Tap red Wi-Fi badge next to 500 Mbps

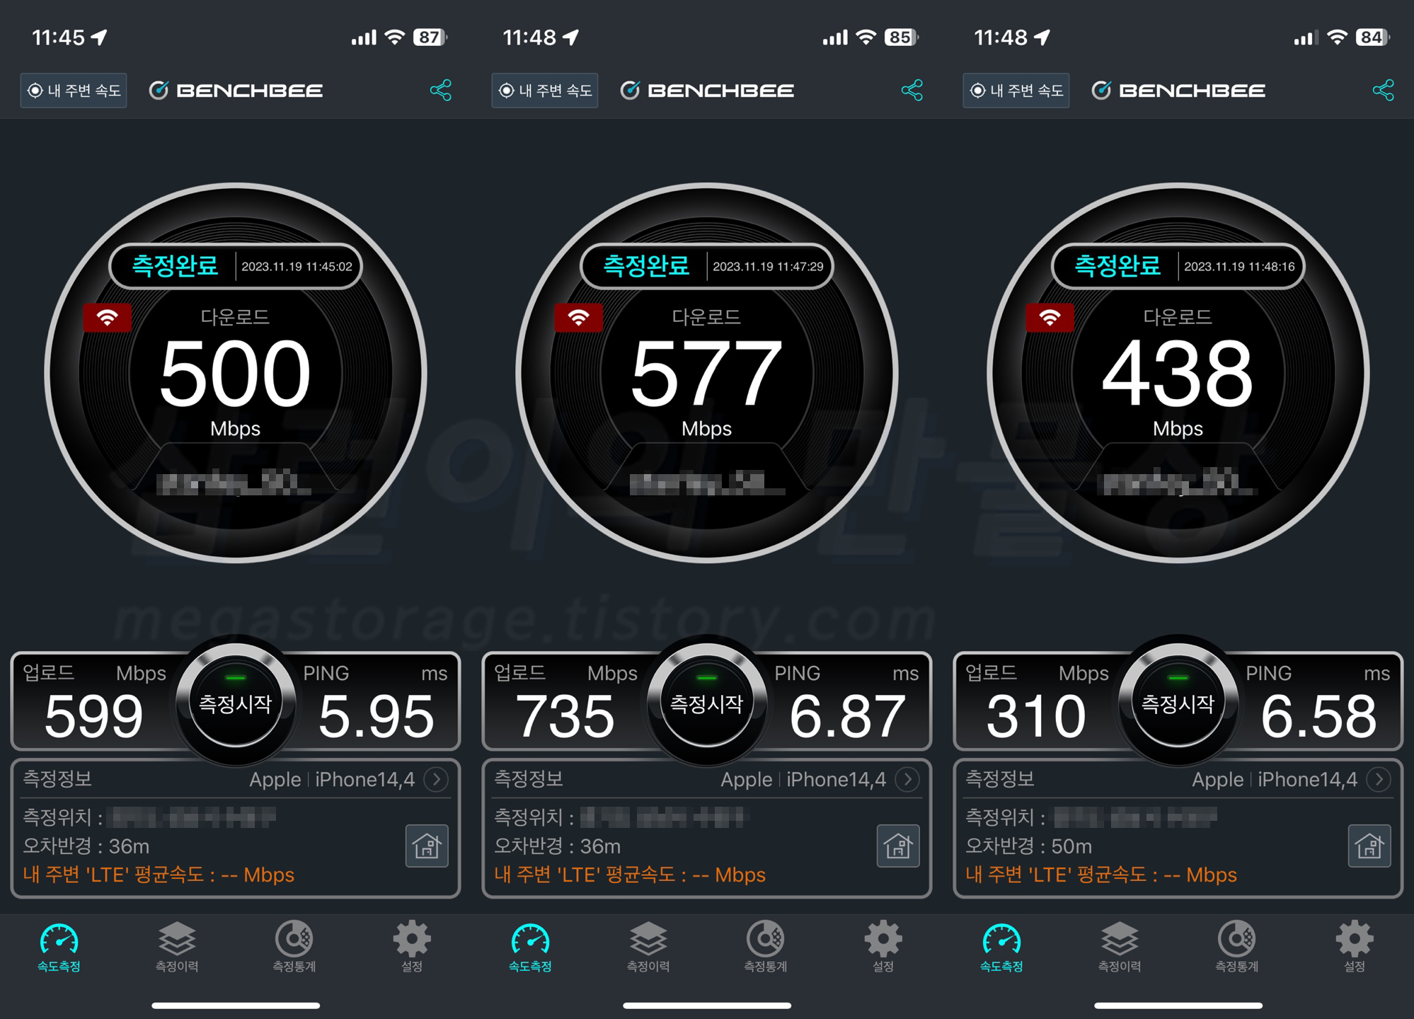pyautogui.click(x=107, y=318)
